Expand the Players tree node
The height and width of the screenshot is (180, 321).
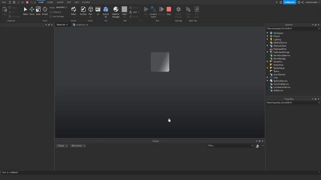[267, 36]
